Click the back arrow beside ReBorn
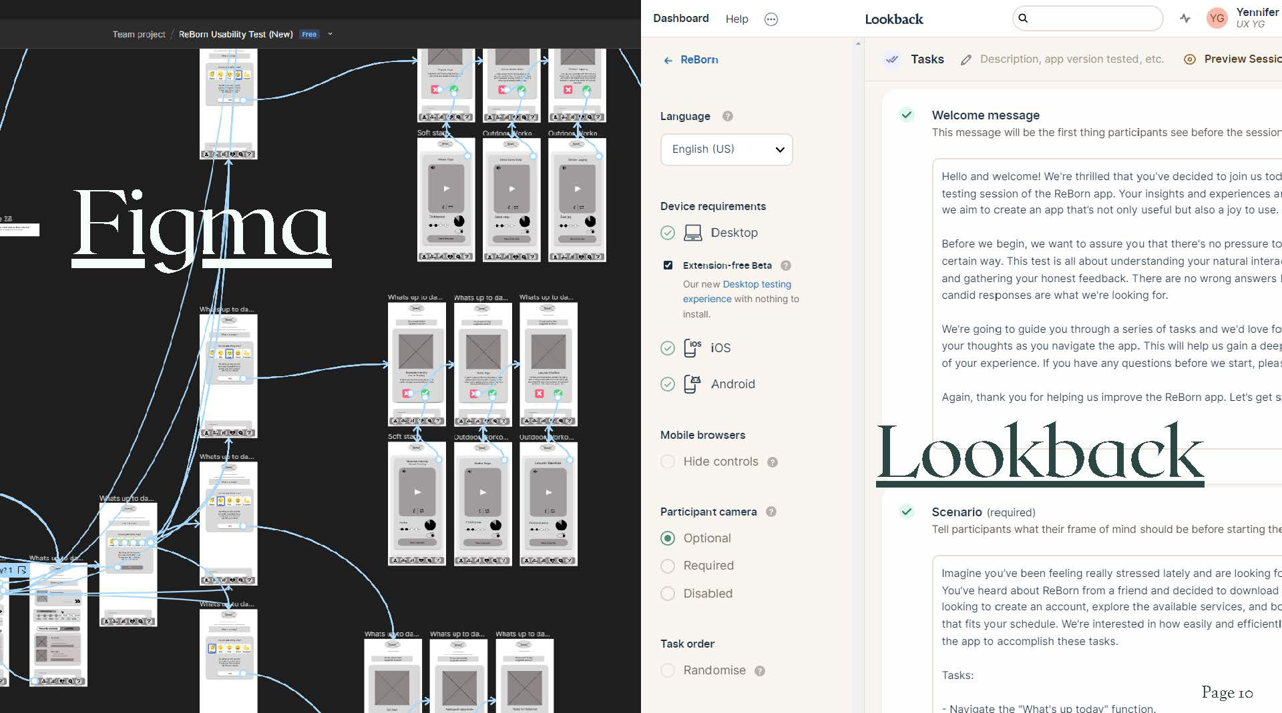The height and width of the screenshot is (713, 1282). click(668, 60)
